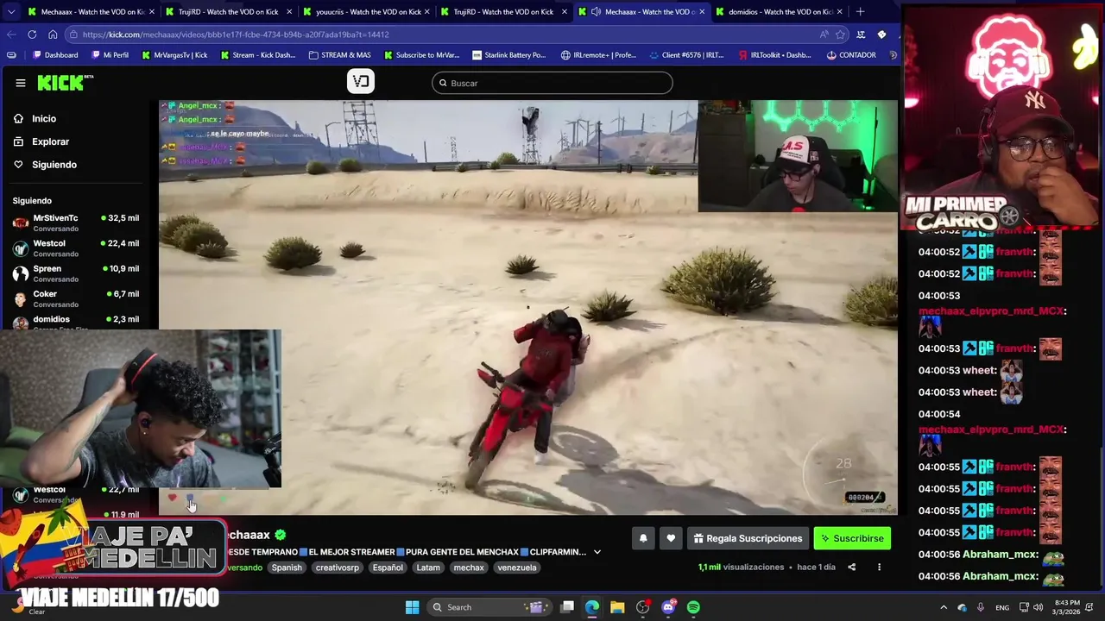Viewport: 1105px width, 621px height.
Task: Open File Explorer from taskbar
Action: pos(617,607)
